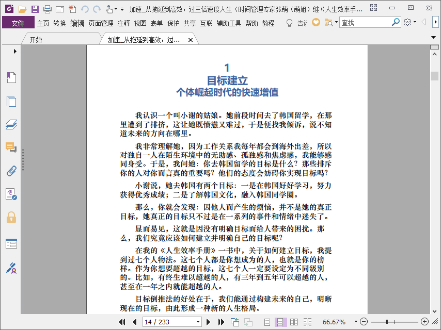Click the lightbulb tell-me icon
The width and height of the screenshot is (441, 330).
[x=289, y=23]
